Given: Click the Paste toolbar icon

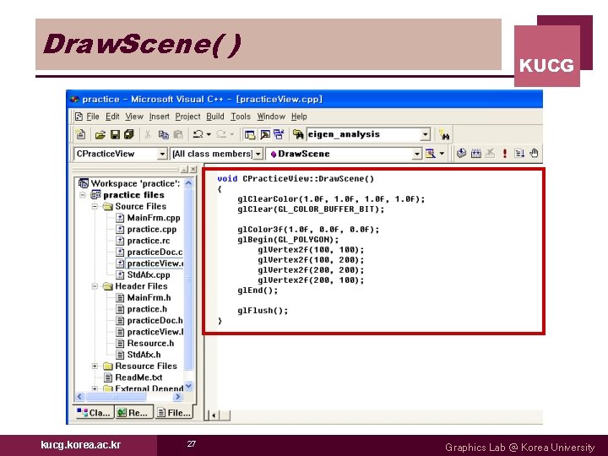Looking at the screenshot, I should pyautogui.click(x=178, y=134).
